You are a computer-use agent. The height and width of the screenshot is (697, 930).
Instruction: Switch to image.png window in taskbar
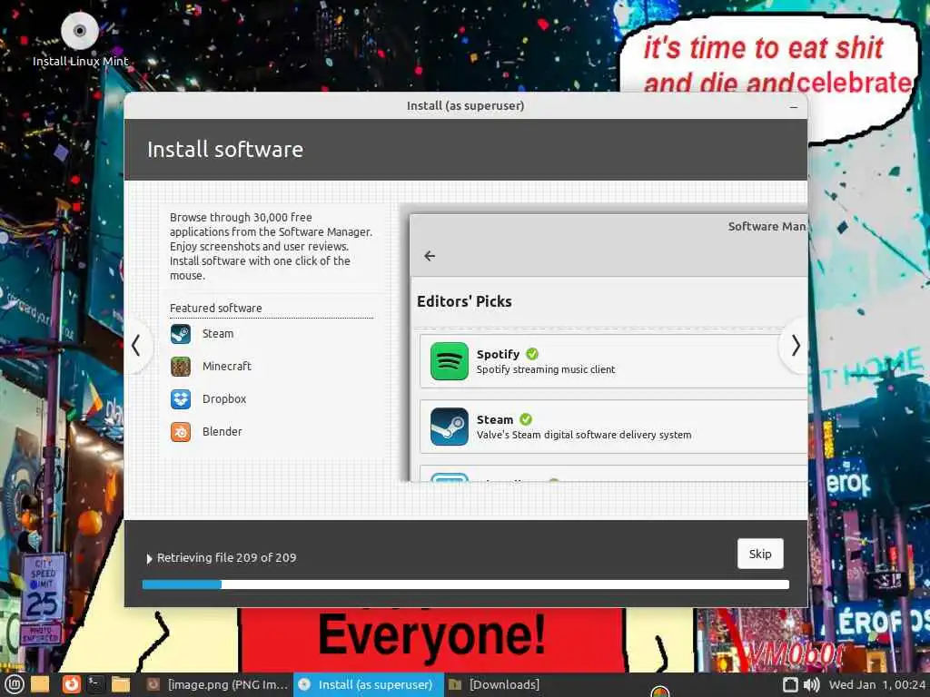[x=217, y=684]
